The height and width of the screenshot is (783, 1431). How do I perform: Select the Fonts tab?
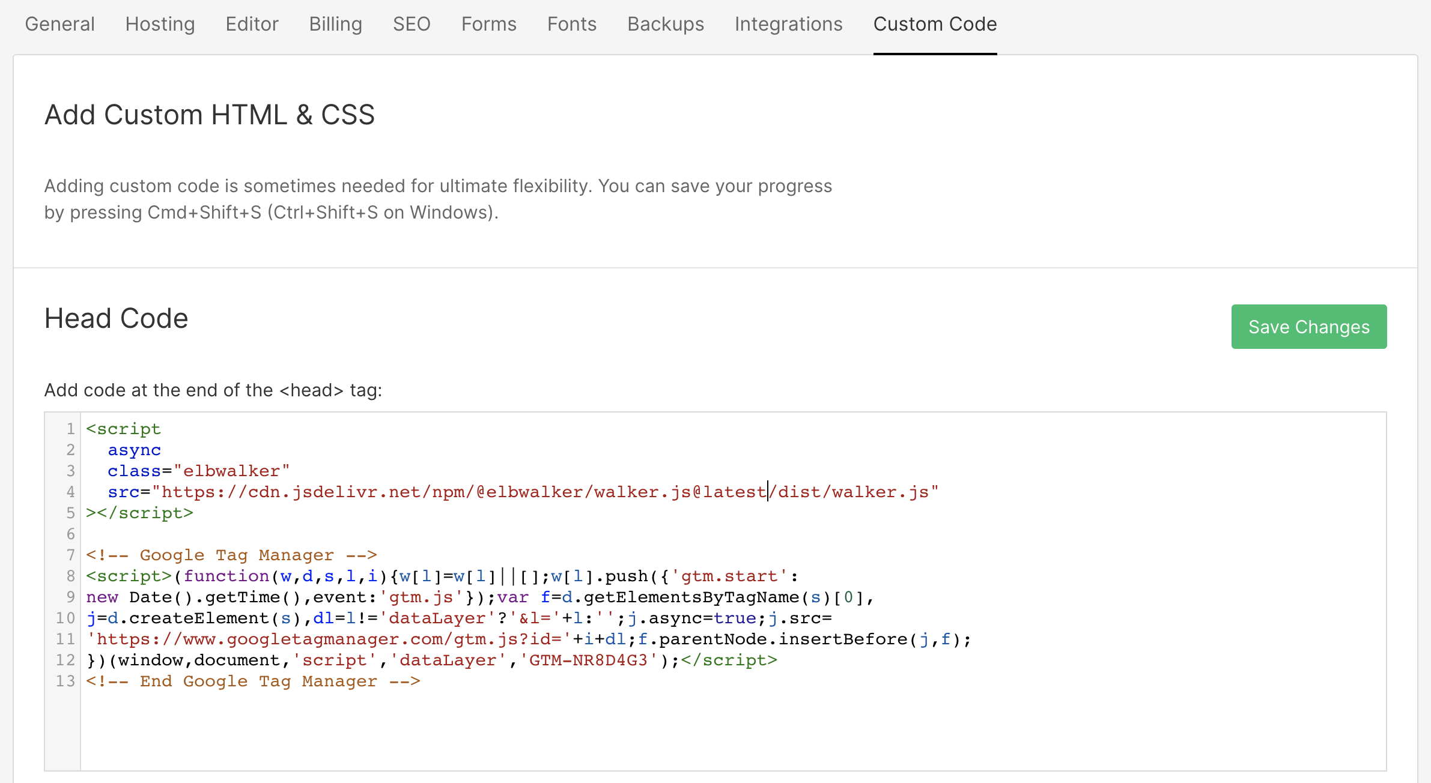(571, 24)
